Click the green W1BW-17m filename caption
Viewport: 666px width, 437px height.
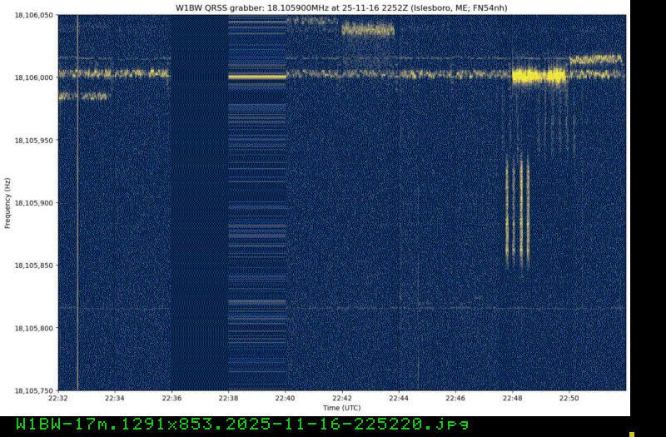(x=243, y=425)
